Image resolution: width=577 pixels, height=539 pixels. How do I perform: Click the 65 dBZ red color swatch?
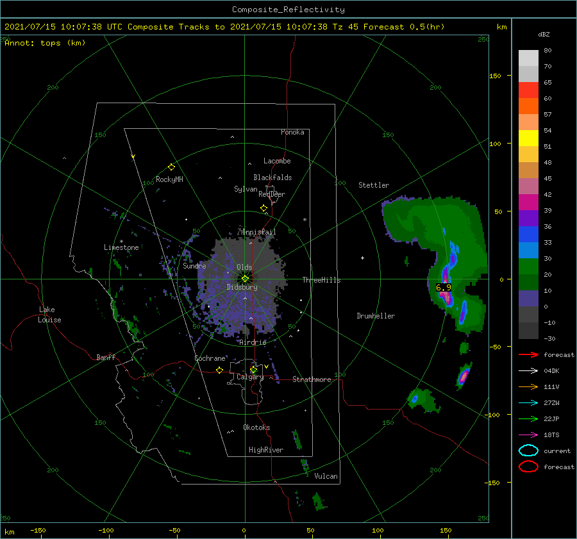[528, 90]
